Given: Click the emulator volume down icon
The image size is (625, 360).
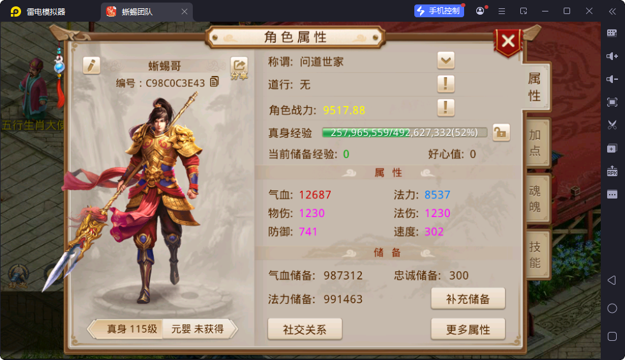Looking at the screenshot, I should coord(612,79).
